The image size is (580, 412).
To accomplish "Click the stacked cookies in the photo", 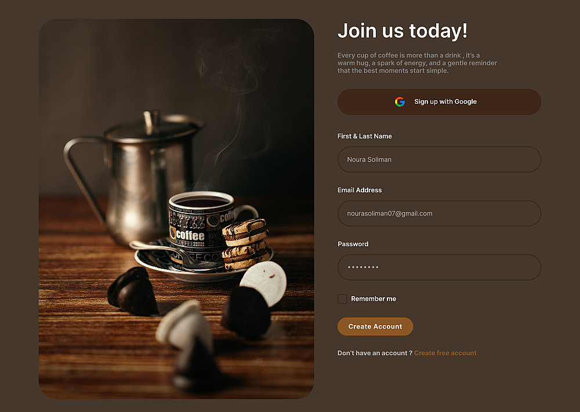I will point(245,244).
